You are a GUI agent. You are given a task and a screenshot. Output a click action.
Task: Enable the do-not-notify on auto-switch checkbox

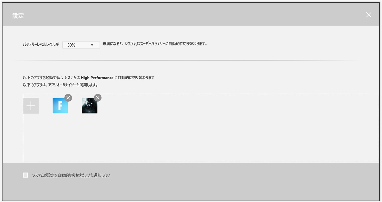tap(25, 175)
